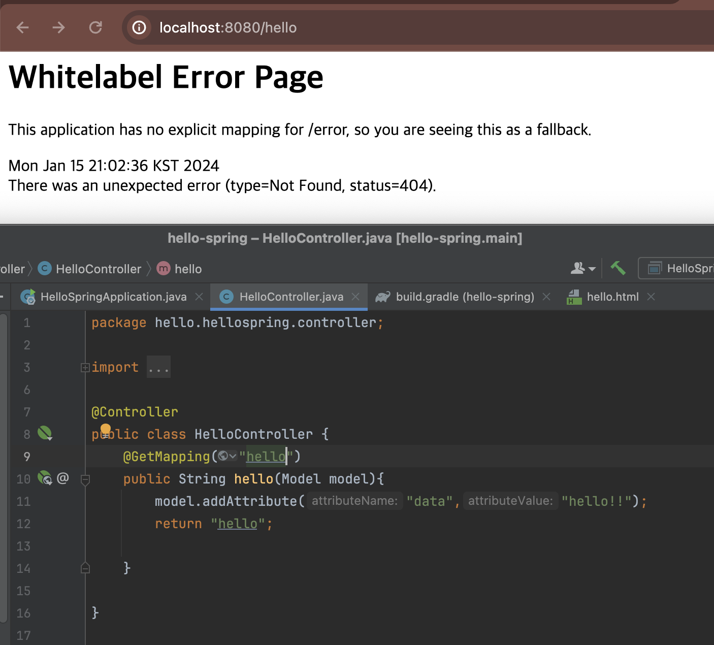
Task: Build the project with hammer icon
Action: pos(618,268)
